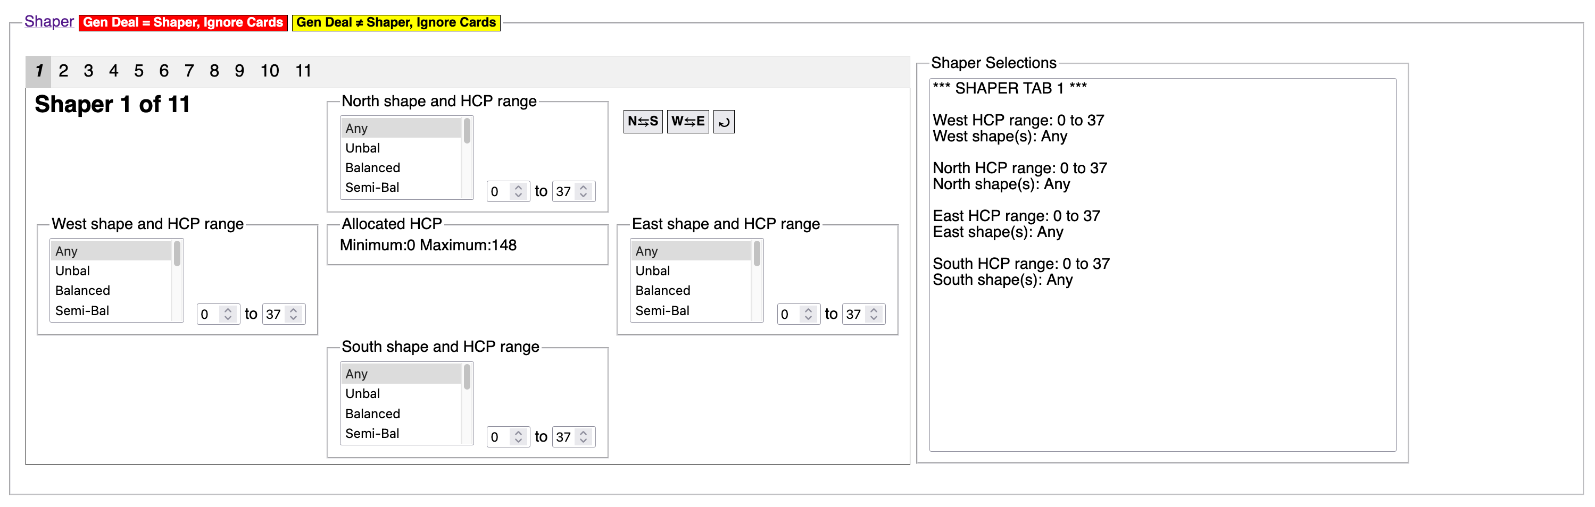The image size is (1595, 507).
Task: Select Unbal in North shape list
Action: tap(401, 148)
